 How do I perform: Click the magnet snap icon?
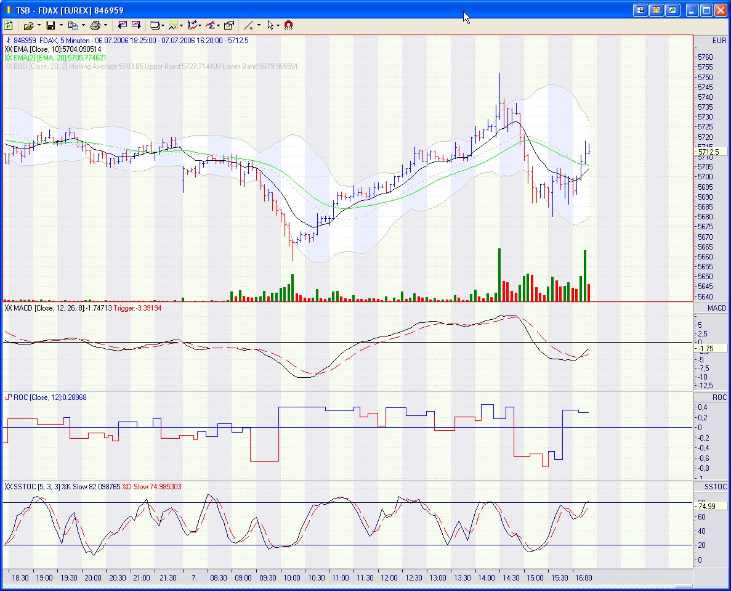click(x=288, y=25)
